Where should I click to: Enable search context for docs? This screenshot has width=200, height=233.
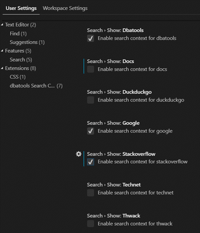point(91,69)
